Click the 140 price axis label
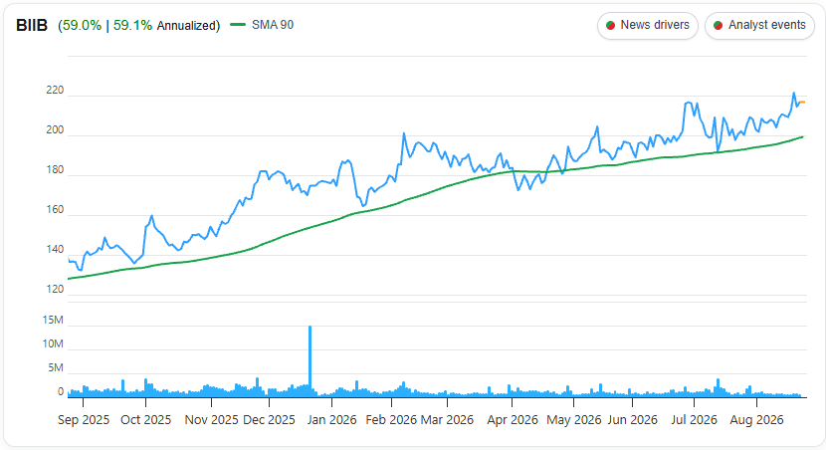 click(55, 249)
